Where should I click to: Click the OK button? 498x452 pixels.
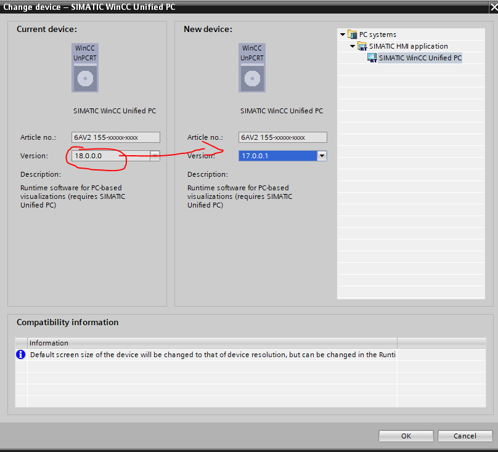pos(406,436)
